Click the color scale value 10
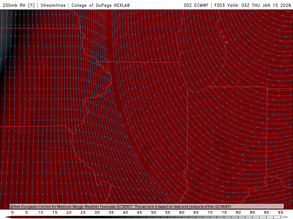This screenshot has width=293, height=219. point(41,212)
